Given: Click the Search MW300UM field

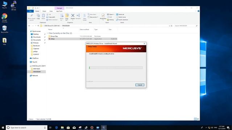Looking at the screenshot, I should click(x=186, y=26).
